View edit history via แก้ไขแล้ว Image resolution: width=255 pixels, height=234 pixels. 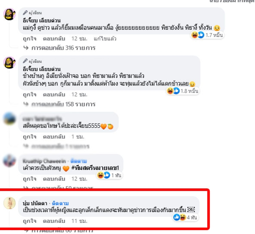coord(105,39)
